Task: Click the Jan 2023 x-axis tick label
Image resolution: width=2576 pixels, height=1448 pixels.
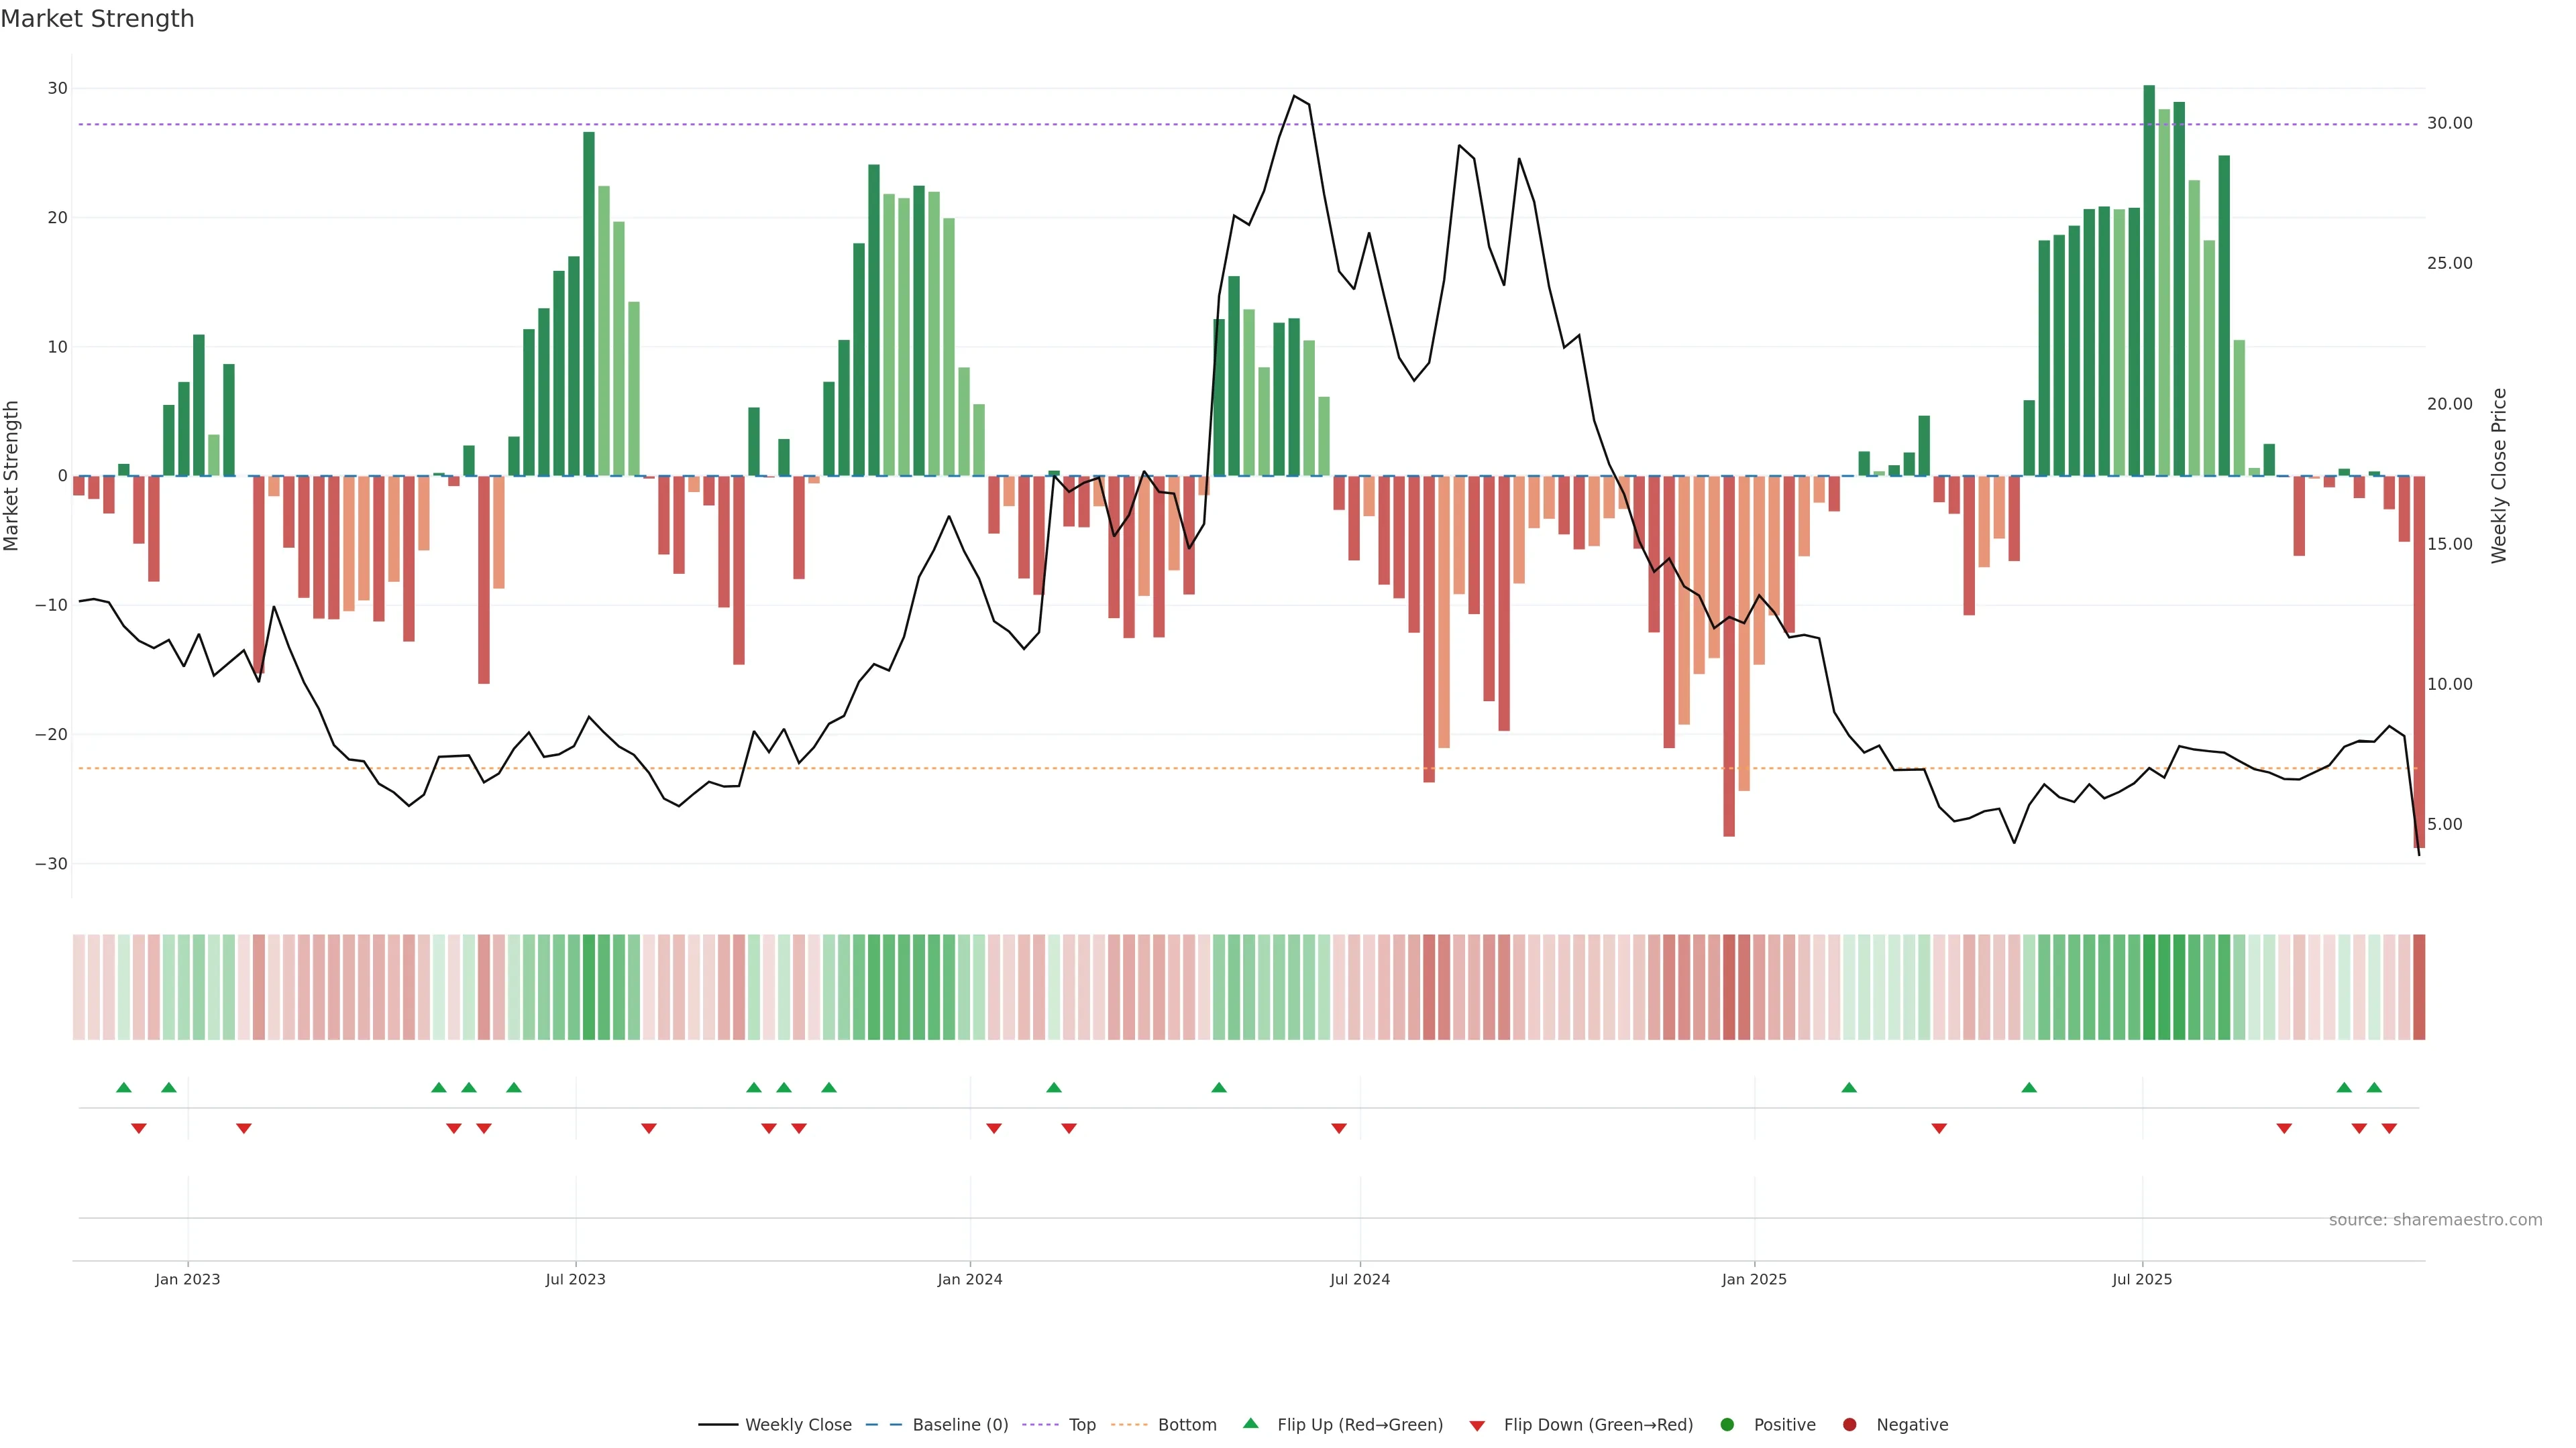Action: 188,1279
